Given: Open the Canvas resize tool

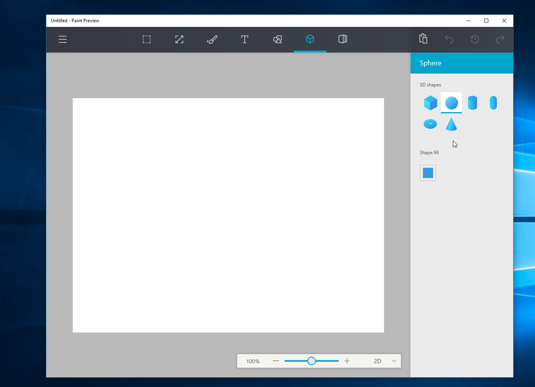Looking at the screenshot, I should pyautogui.click(x=179, y=39).
